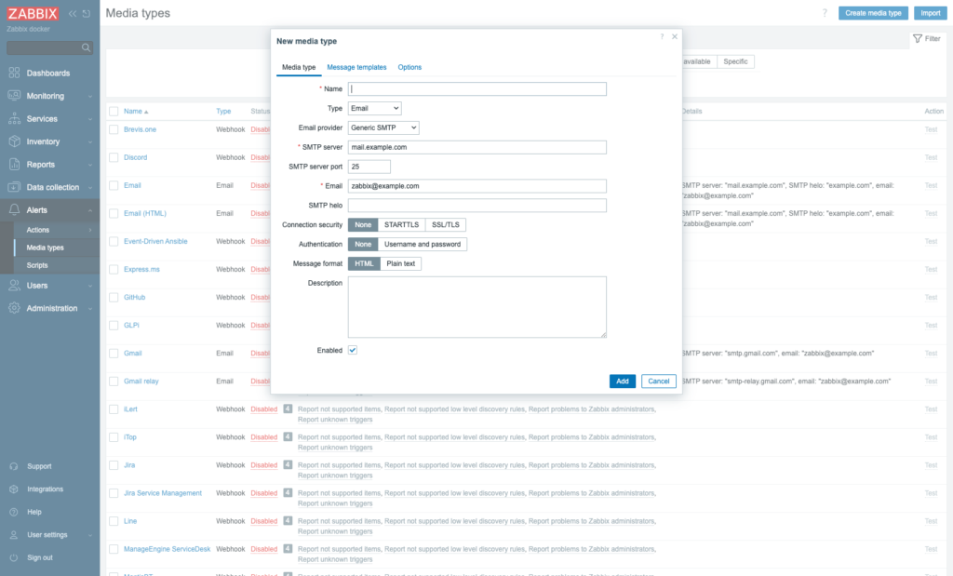The image size is (953, 576).
Task: Click into the Name input field
Action: [477, 88]
